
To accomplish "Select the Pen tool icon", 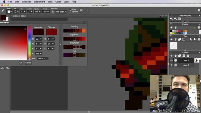I will click(3, 11).
